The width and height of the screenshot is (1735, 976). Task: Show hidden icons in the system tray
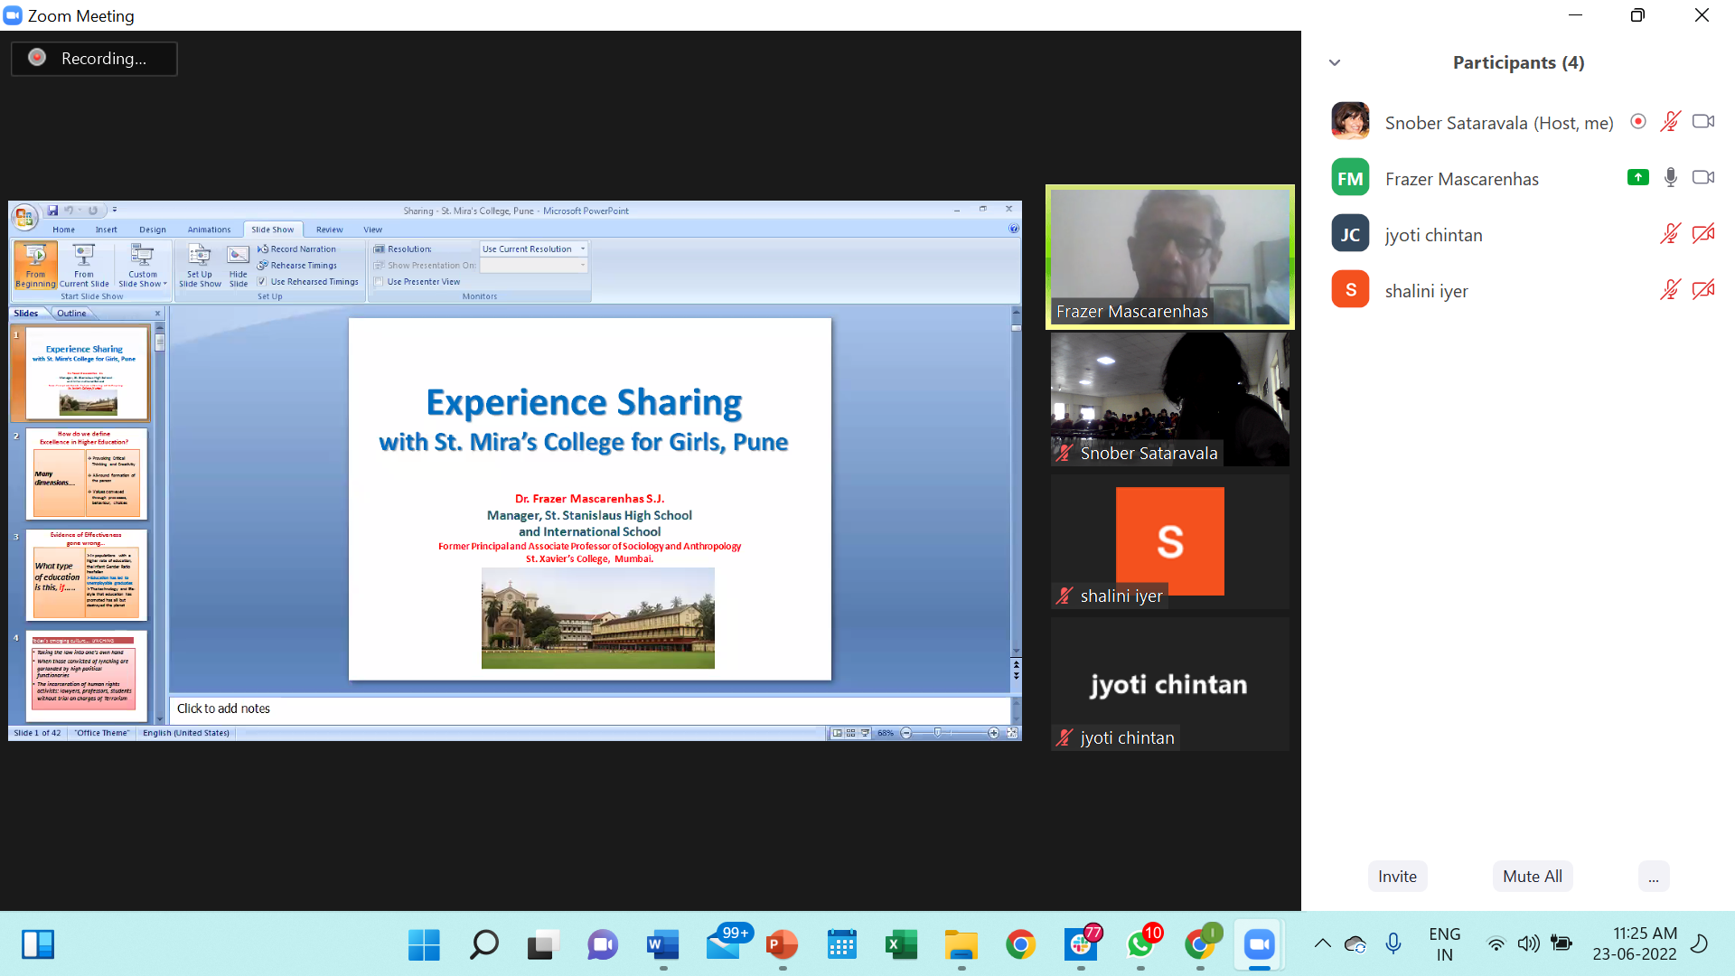(x=1322, y=944)
